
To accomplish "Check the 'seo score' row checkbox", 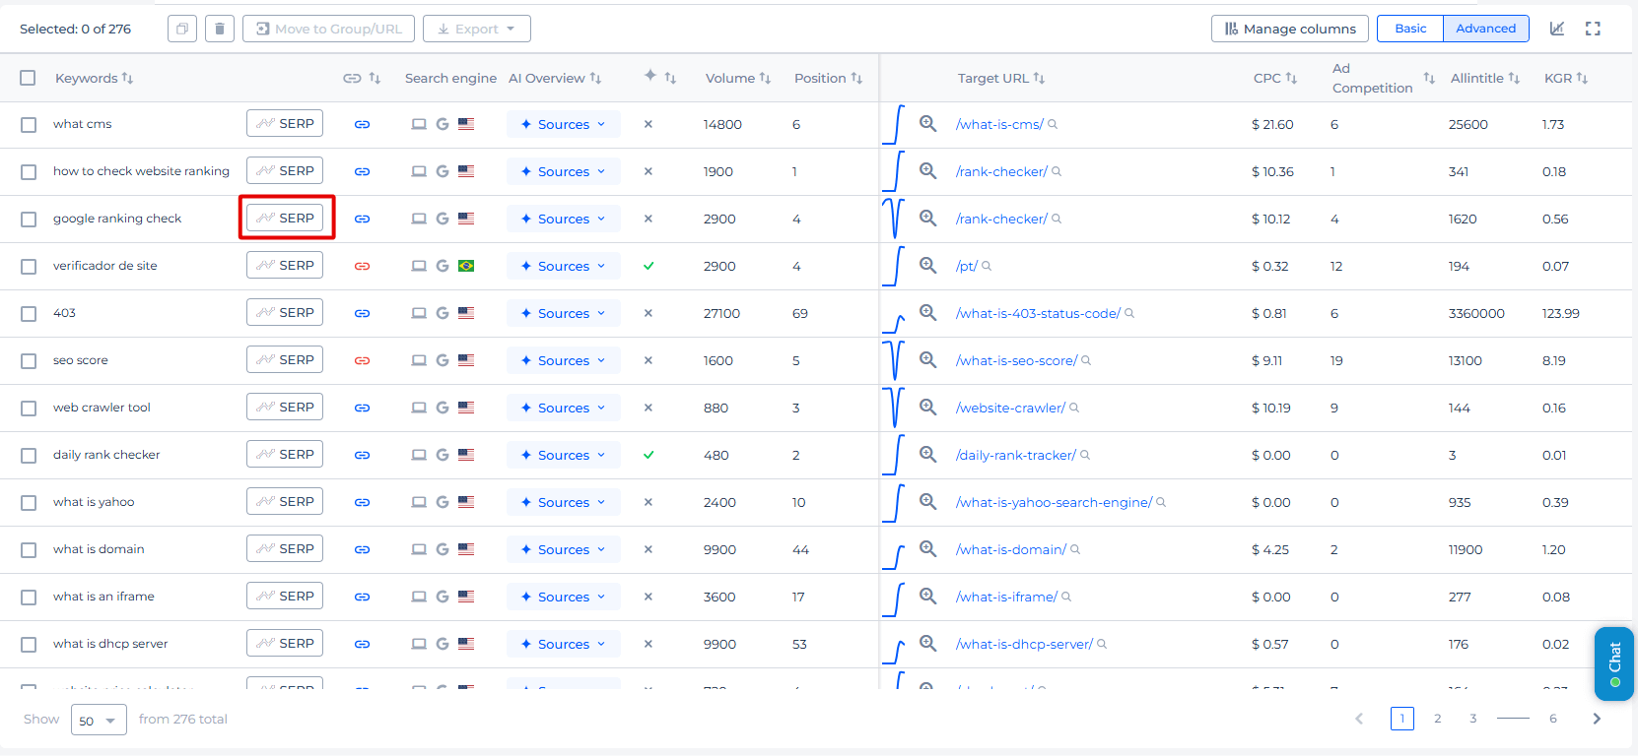I will coord(29,361).
